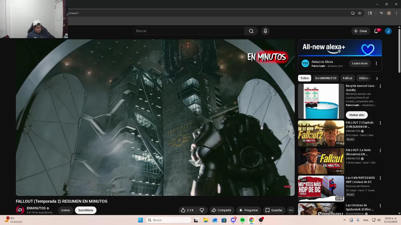The image size is (401, 225).
Task: Subscribe with the Suscribirse button
Action: tap(86, 210)
